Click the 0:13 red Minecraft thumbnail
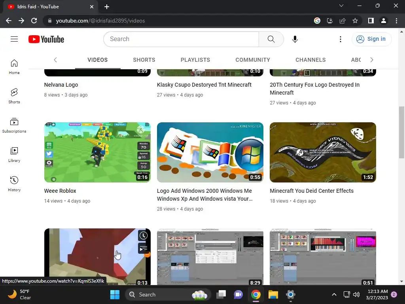 pos(97,256)
